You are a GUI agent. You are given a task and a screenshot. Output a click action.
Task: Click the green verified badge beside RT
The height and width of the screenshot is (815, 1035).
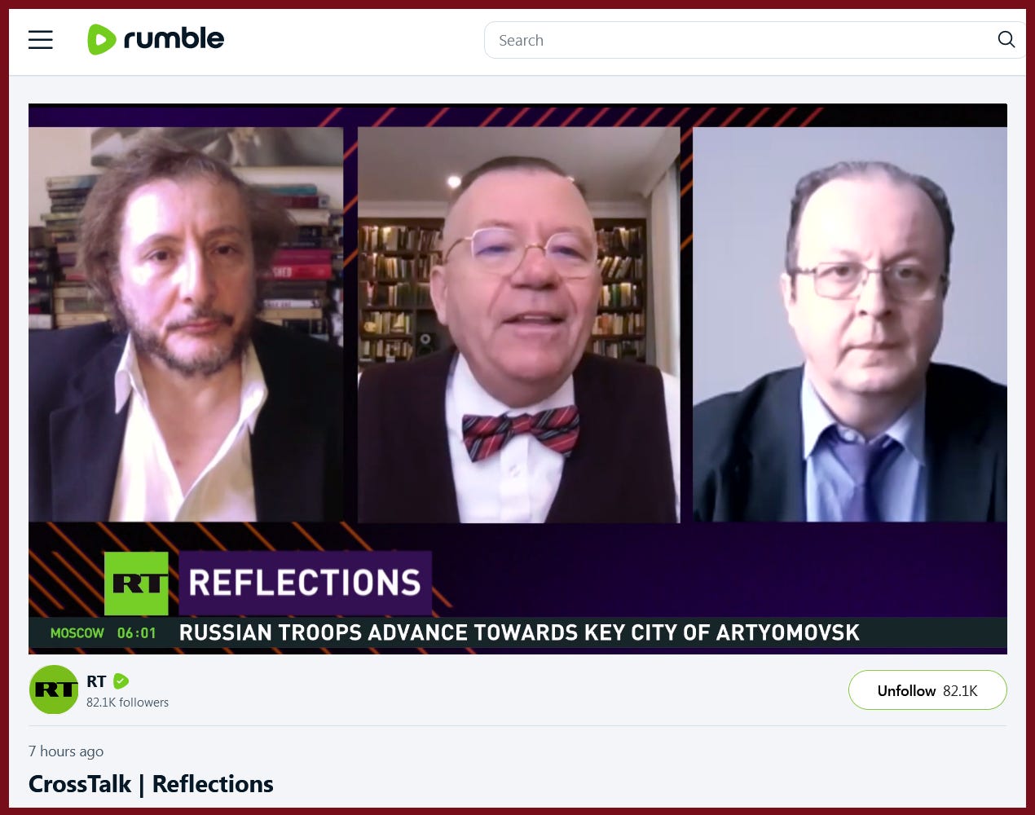[x=121, y=681]
